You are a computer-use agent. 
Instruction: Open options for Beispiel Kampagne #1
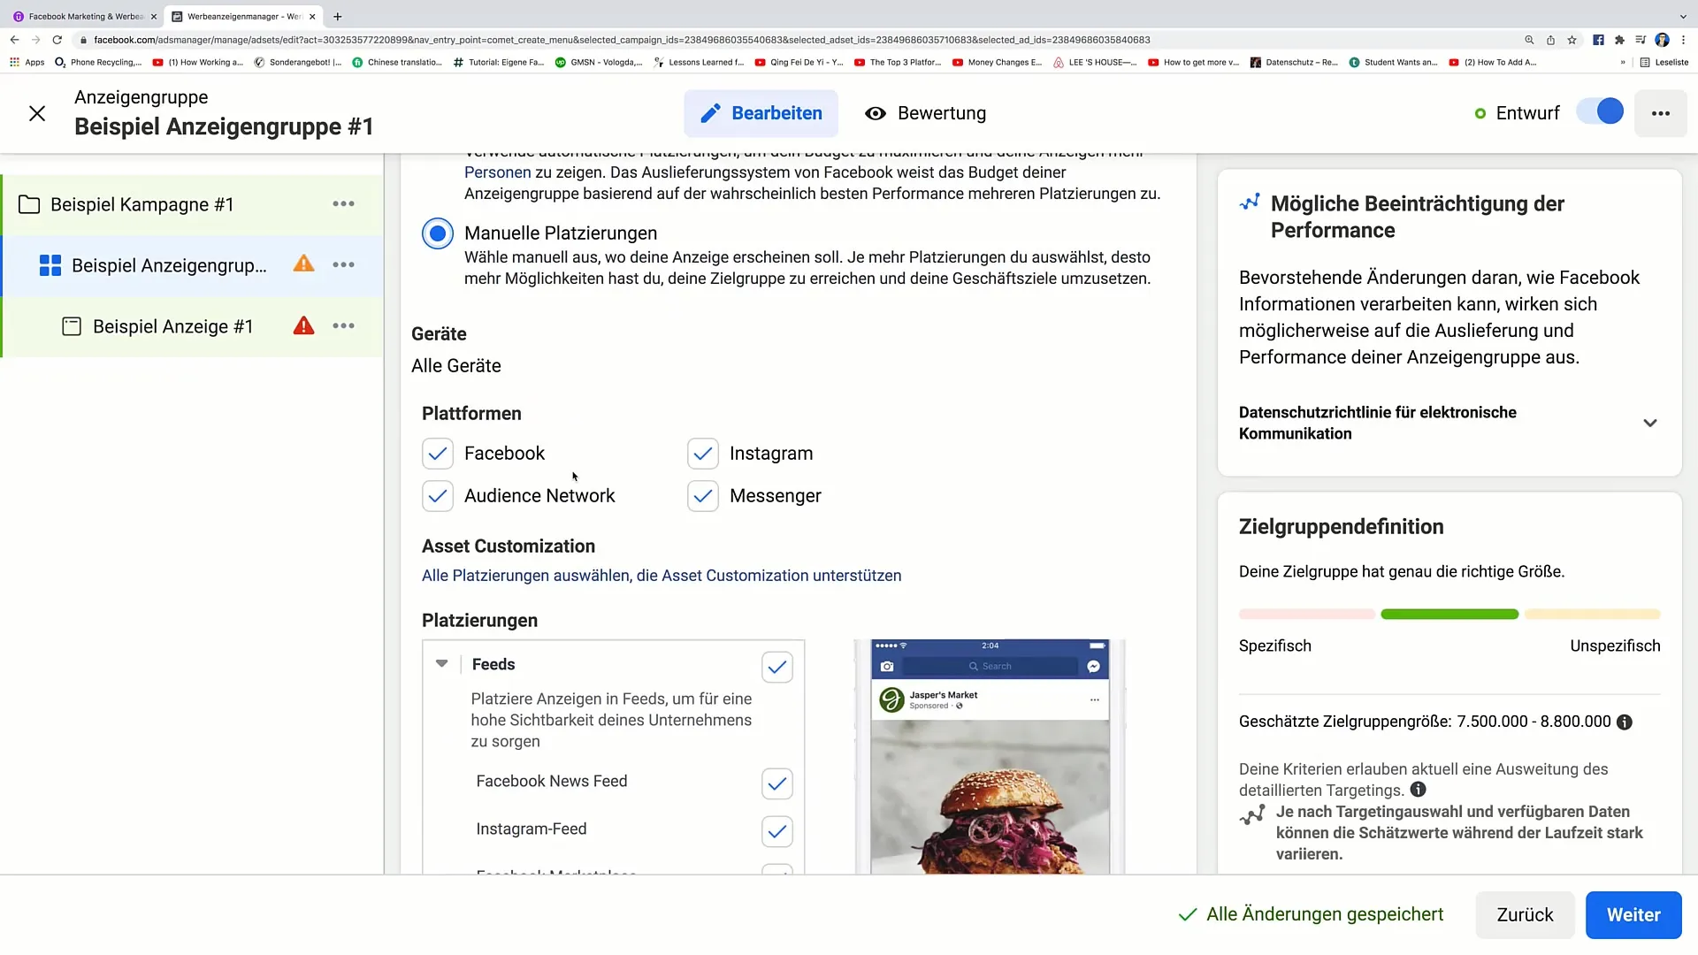pyautogui.click(x=343, y=204)
